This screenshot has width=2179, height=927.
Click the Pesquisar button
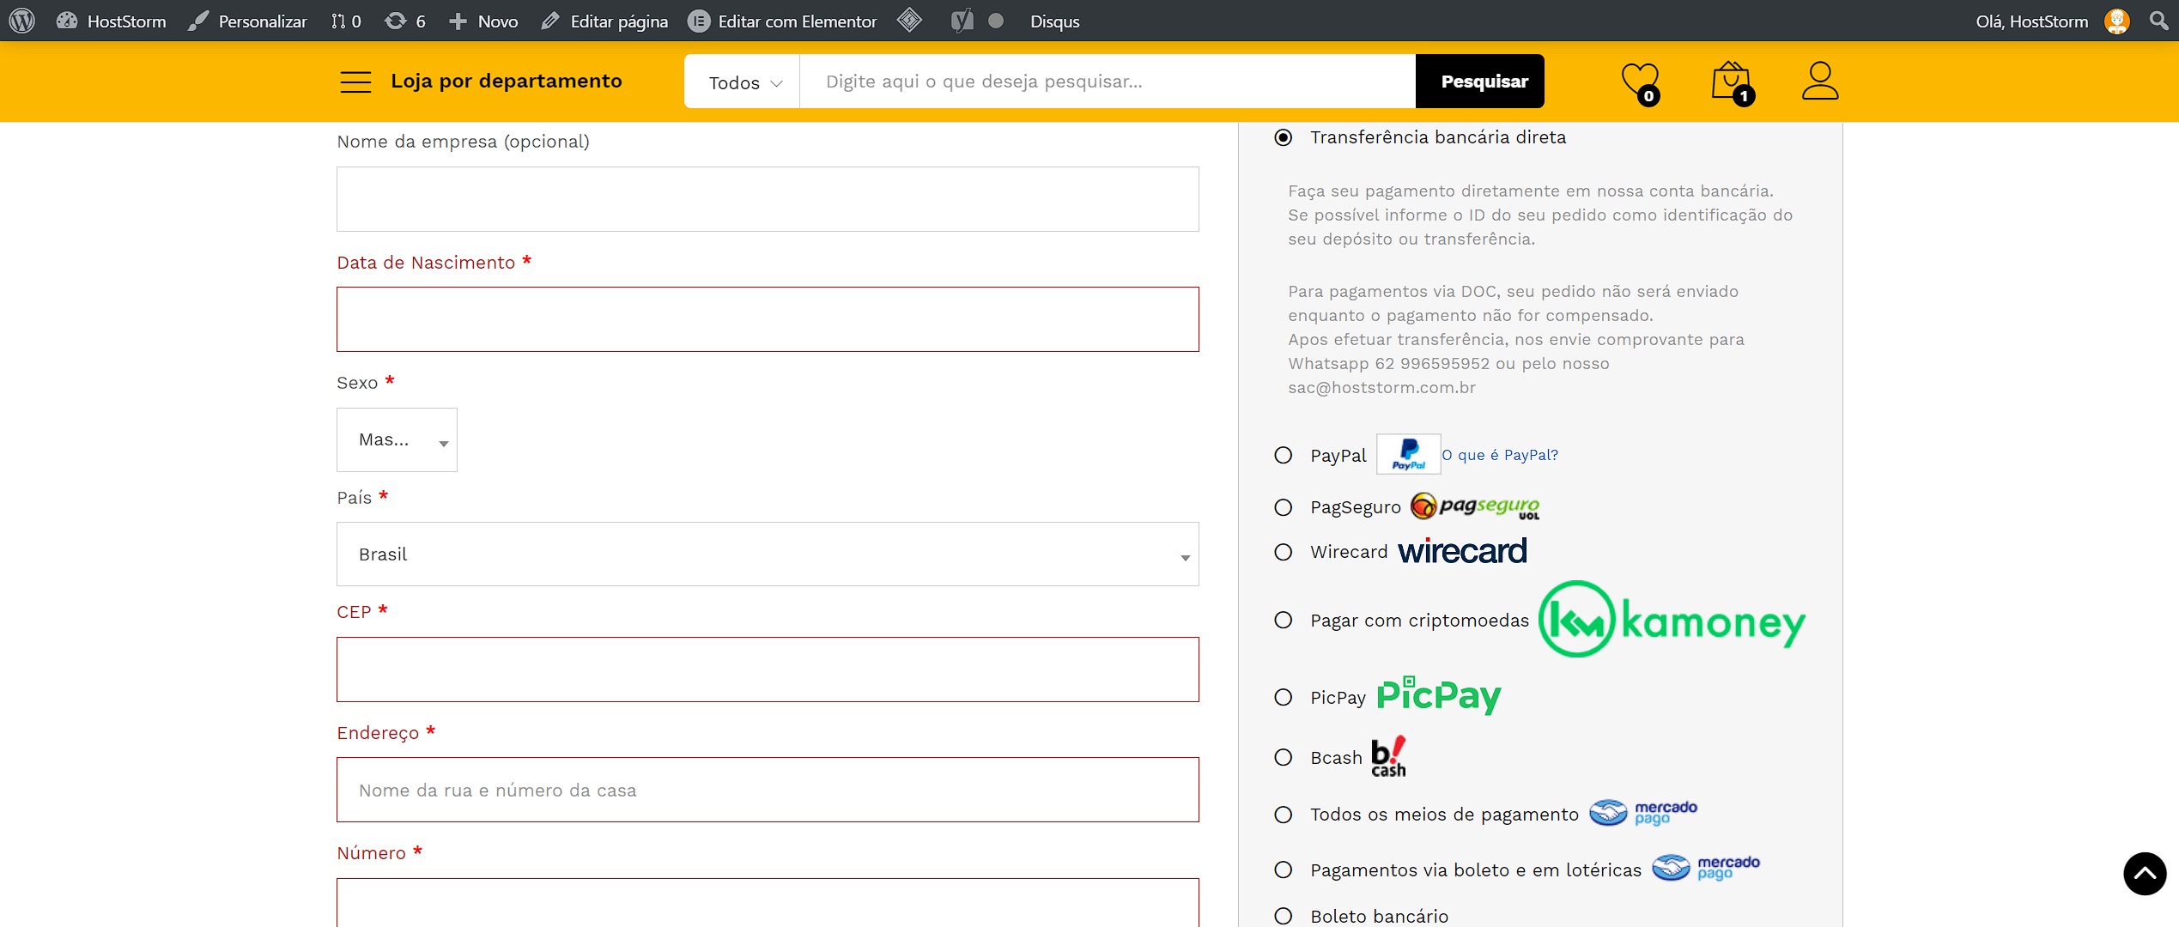(1483, 82)
